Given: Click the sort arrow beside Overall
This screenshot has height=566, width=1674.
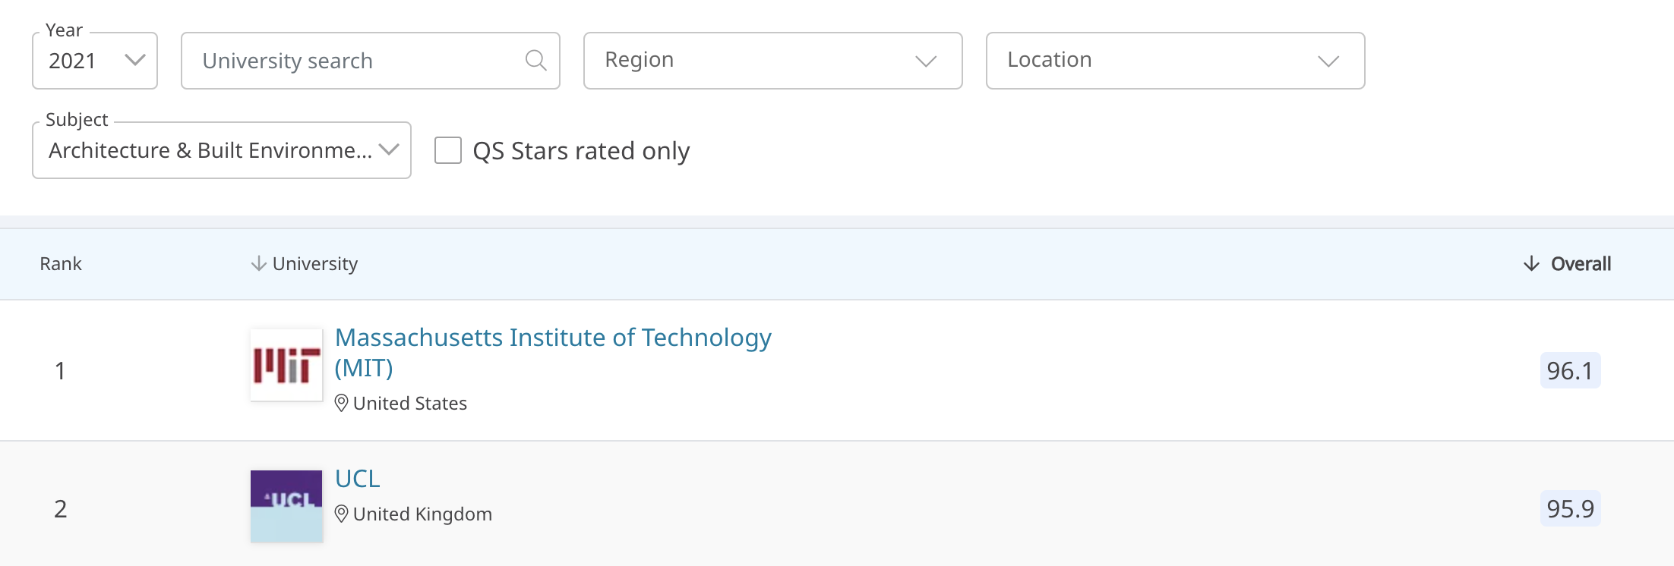Looking at the screenshot, I should (x=1531, y=263).
